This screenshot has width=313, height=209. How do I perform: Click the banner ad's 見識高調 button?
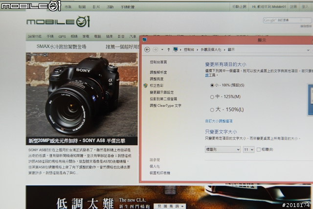[x=170, y=206]
